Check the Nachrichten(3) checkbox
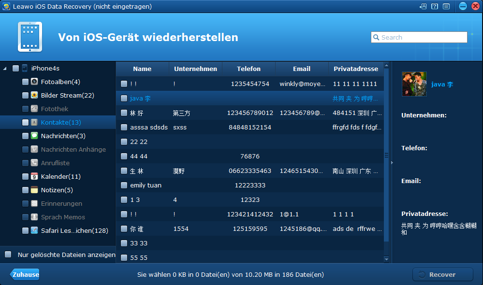This screenshot has width=483, height=285. pyautogui.click(x=26, y=136)
